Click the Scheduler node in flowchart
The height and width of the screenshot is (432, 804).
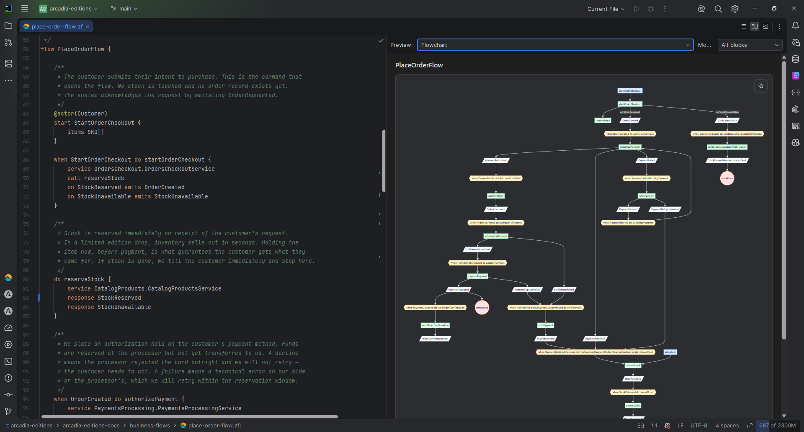tap(670, 352)
